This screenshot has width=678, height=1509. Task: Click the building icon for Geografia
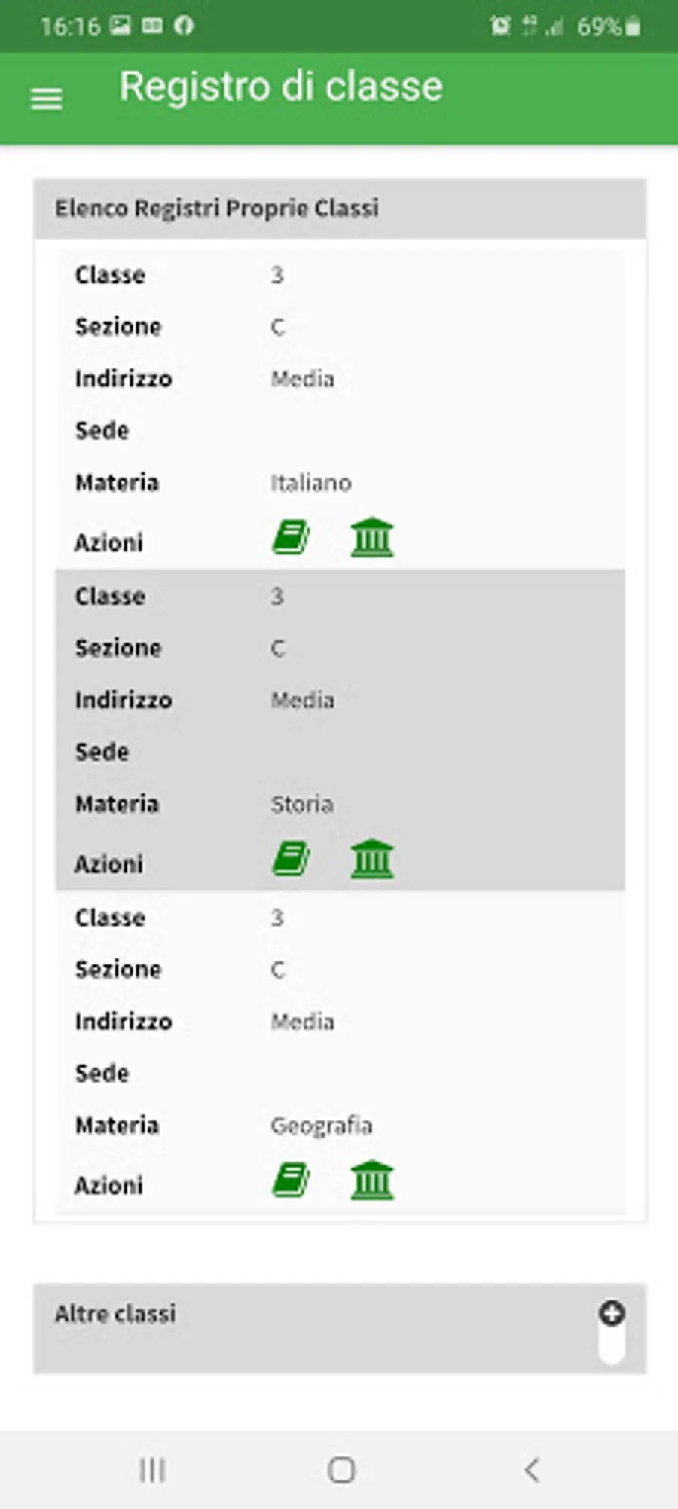pyautogui.click(x=372, y=1181)
